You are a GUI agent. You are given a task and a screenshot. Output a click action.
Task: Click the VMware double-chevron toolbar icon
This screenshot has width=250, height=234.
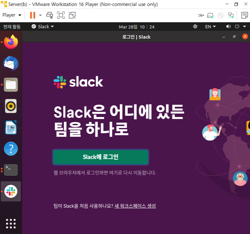(x=201, y=15)
